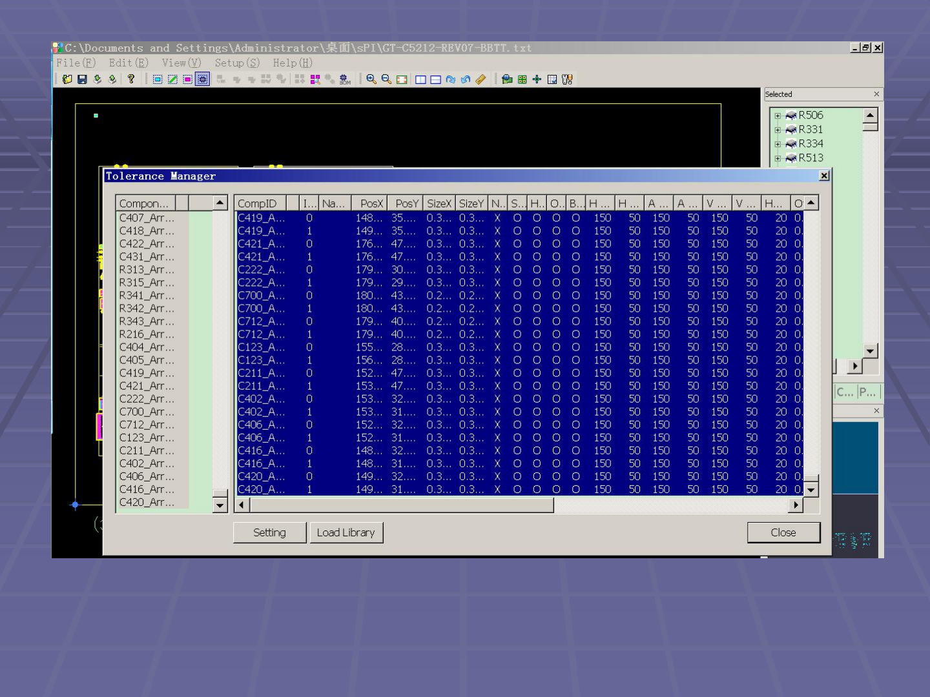Click the wrench tools icon in toolbar
The width and height of the screenshot is (930, 697).
coord(567,79)
